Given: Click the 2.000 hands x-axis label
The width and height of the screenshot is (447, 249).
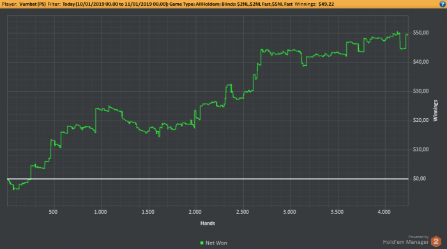Looking at the screenshot, I should 195,212.
